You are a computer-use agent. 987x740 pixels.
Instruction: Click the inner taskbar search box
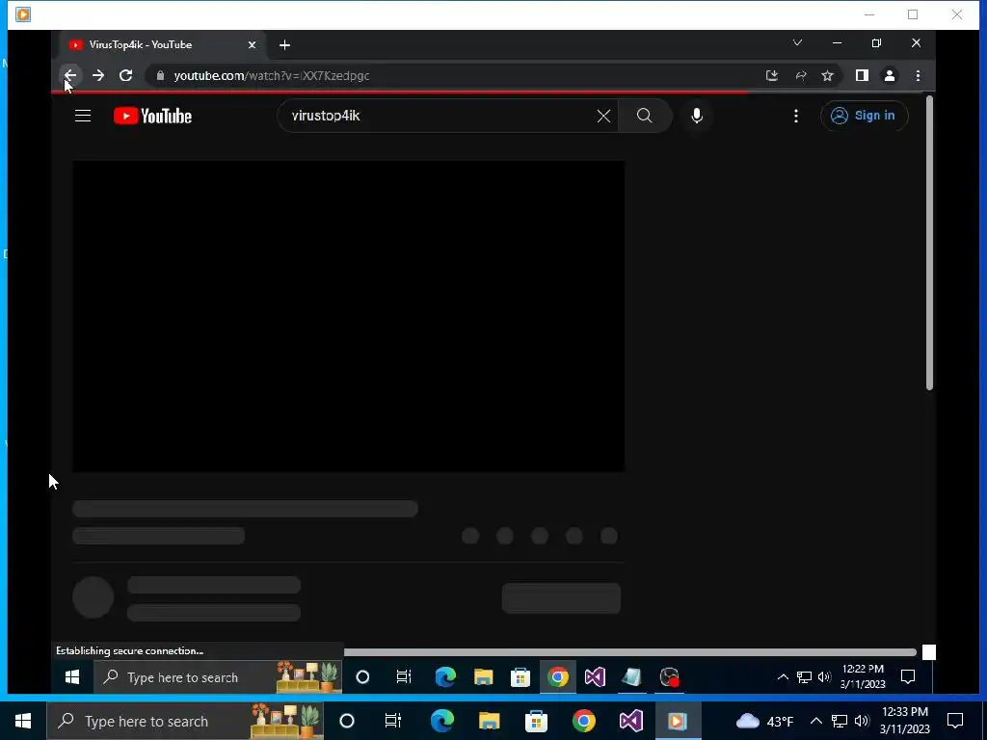pyautogui.click(x=218, y=677)
